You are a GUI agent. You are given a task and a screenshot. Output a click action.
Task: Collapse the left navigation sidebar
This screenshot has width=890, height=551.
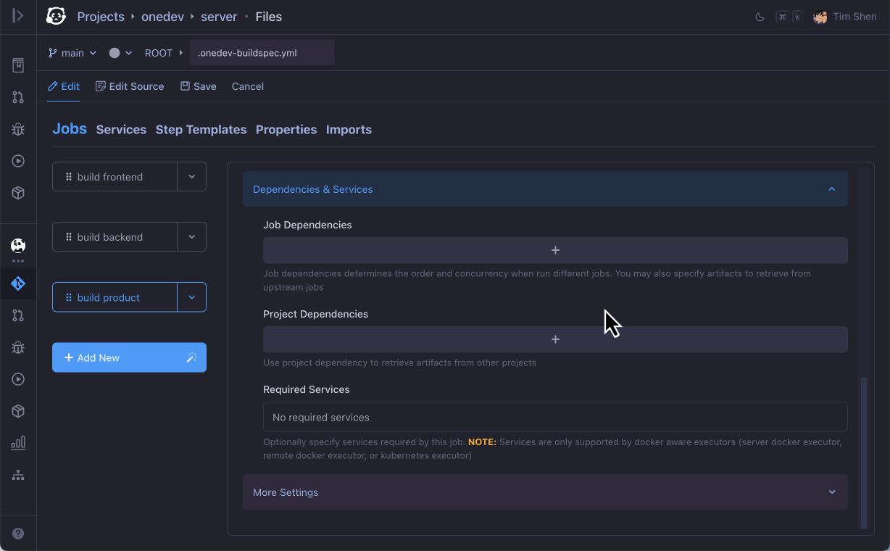coord(18,16)
